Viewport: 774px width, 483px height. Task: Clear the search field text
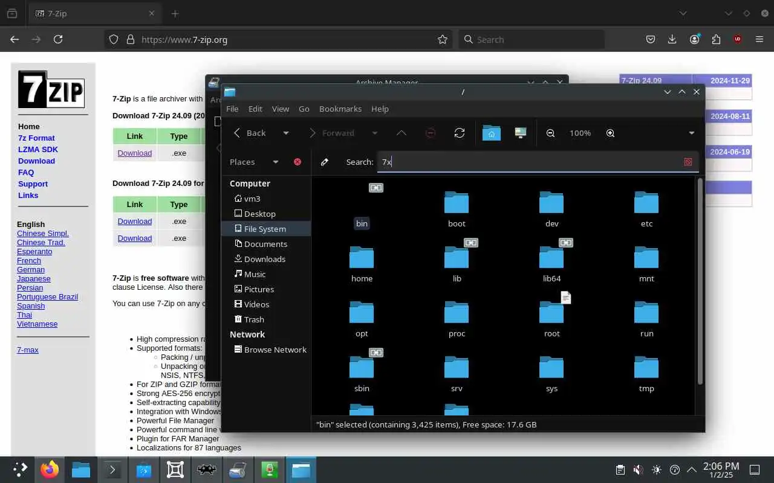688,162
